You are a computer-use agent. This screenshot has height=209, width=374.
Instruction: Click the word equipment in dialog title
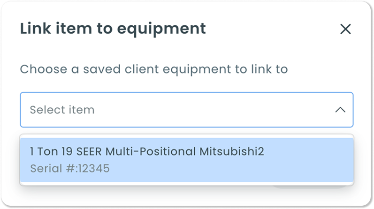(x=161, y=30)
